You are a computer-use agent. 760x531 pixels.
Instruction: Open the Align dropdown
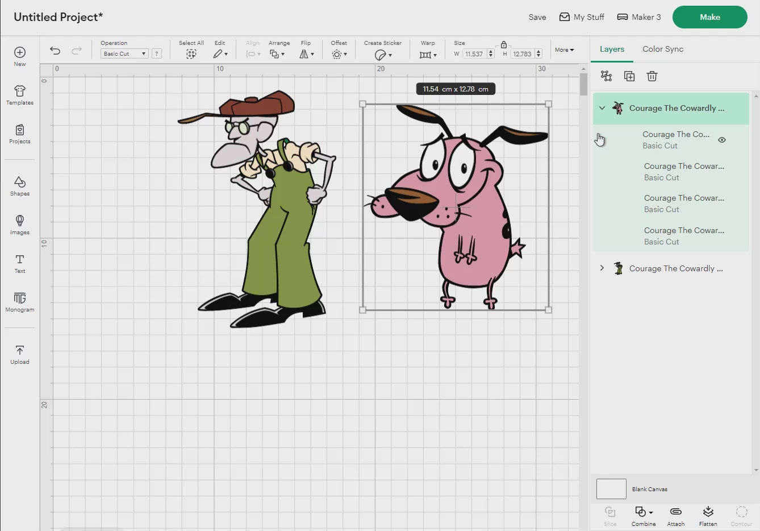pos(253,54)
